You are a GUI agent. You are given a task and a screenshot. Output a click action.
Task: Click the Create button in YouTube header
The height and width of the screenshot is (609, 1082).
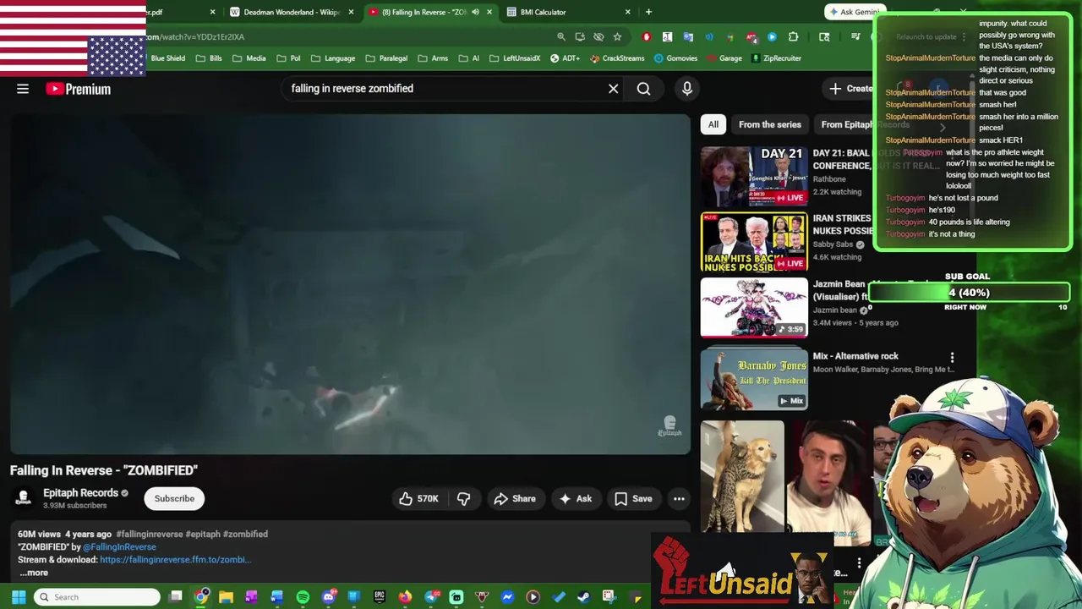850,89
